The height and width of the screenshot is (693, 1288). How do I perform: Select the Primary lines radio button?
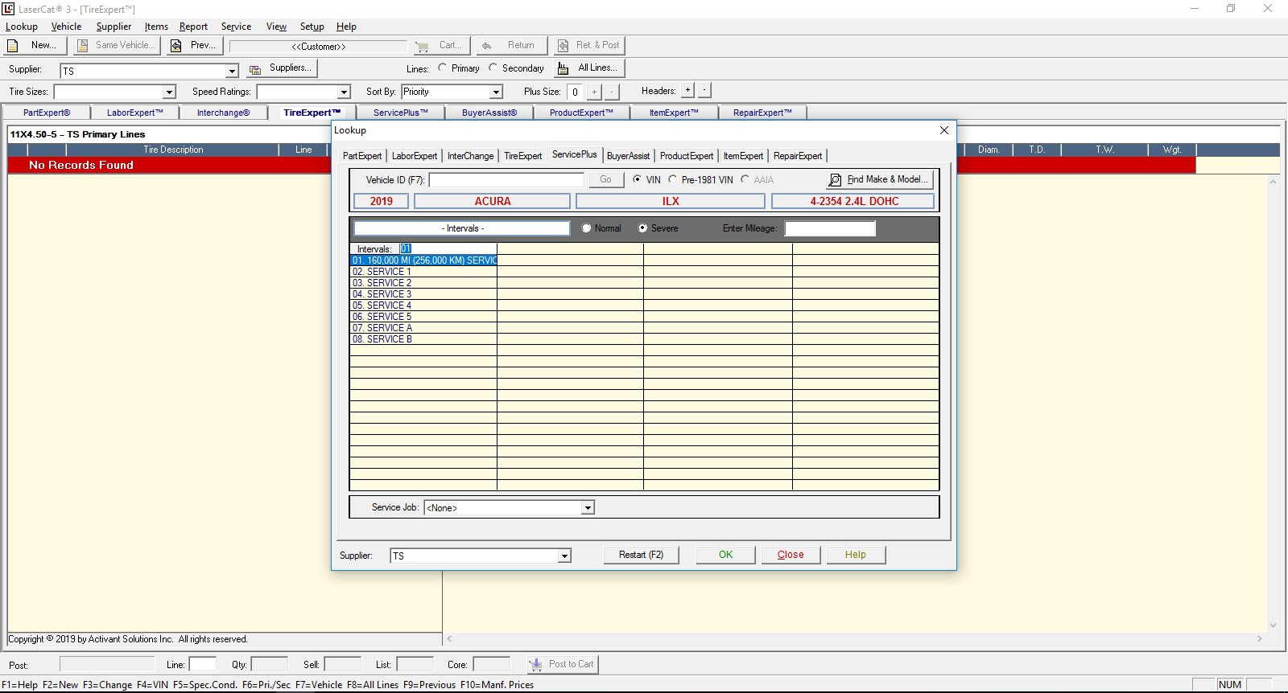click(x=443, y=68)
